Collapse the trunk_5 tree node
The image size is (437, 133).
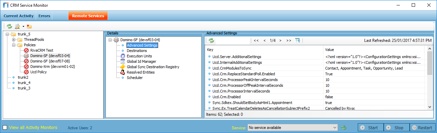(x=7, y=34)
